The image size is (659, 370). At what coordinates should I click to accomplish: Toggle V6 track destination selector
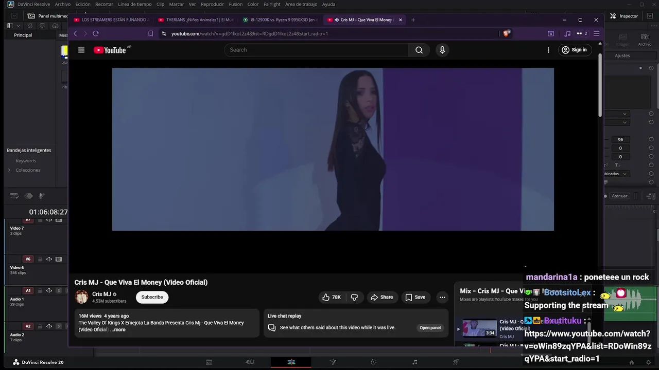click(28, 259)
